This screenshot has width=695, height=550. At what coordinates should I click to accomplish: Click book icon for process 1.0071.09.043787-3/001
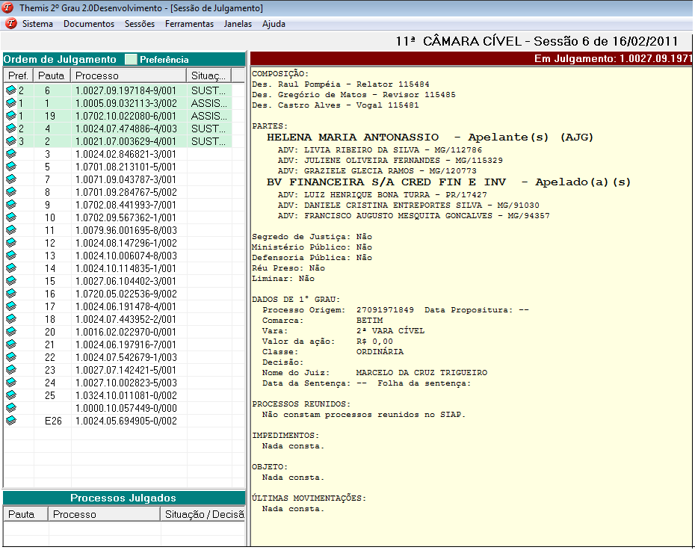(11, 179)
